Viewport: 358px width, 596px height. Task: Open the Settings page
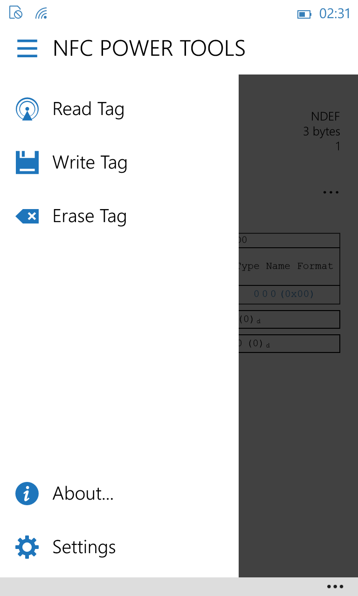(x=84, y=547)
